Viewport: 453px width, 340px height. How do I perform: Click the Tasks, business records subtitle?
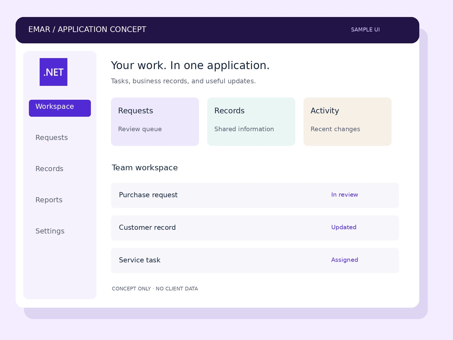pos(183,81)
